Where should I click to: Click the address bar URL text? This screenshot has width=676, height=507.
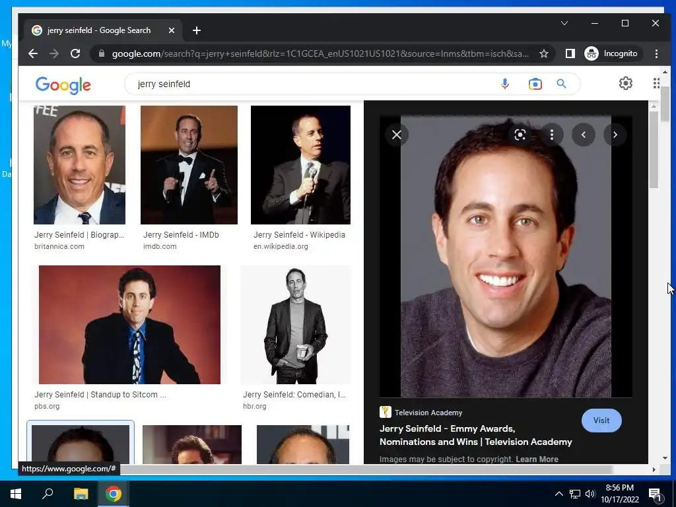pyautogui.click(x=320, y=53)
